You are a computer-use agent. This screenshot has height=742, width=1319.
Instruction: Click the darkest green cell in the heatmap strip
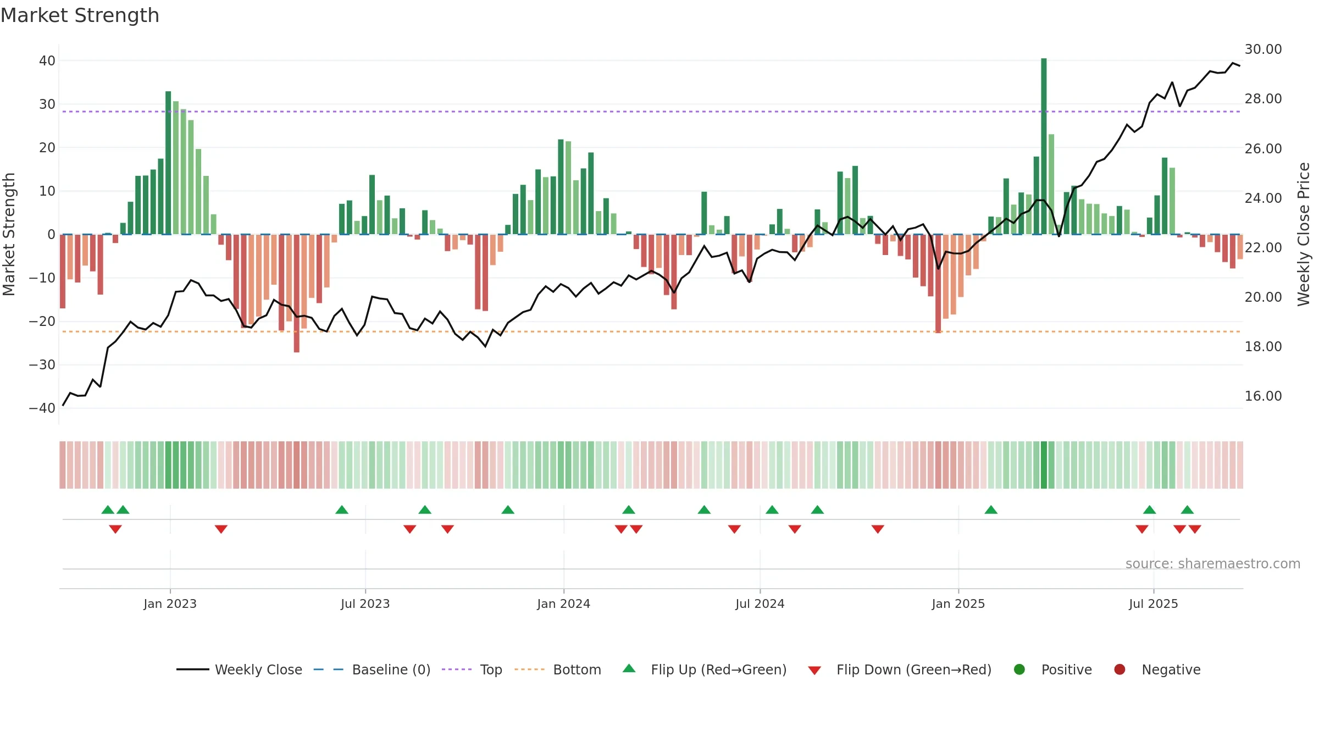click(x=1044, y=465)
